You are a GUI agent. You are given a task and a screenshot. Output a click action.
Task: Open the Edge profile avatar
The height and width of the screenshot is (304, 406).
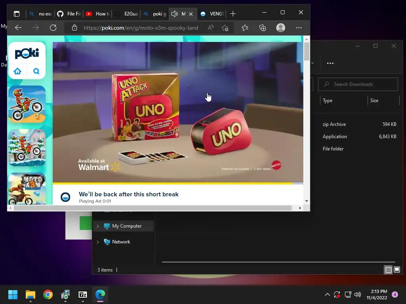pyautogui.click(x=281, y=28)
